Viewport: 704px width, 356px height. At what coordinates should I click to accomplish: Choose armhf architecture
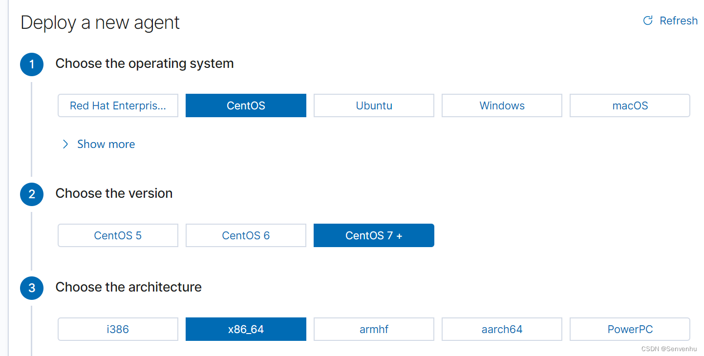(374, 329)
